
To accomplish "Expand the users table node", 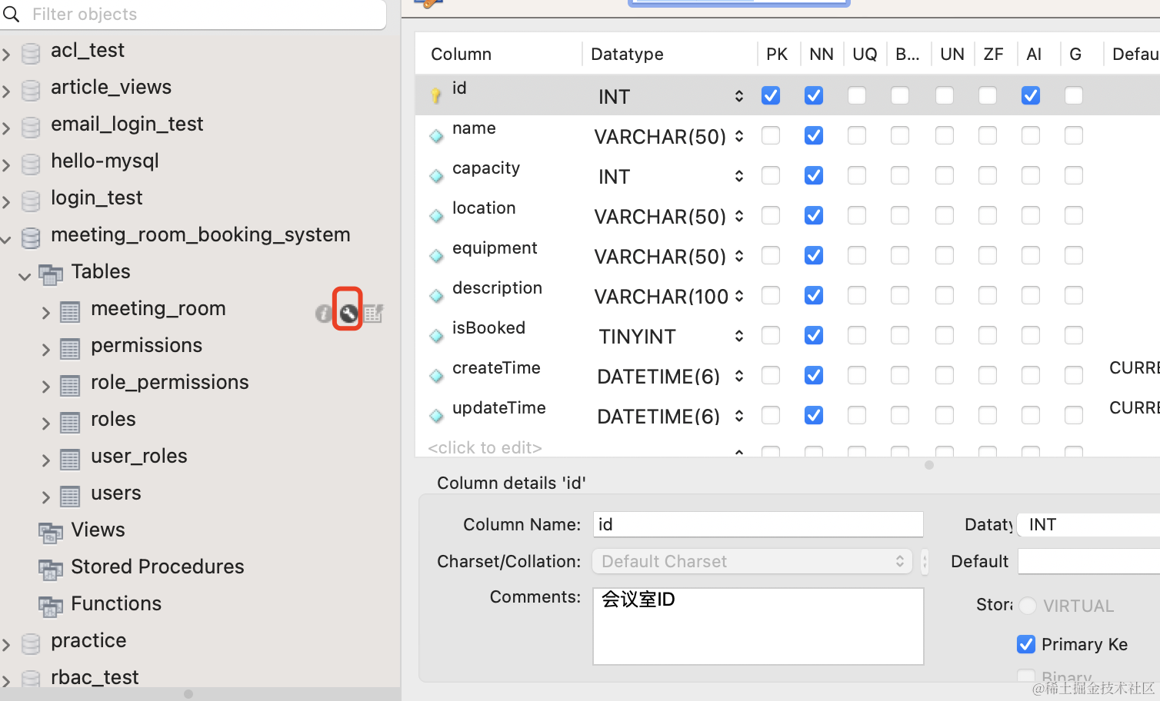I will click(x=45, y=497).
